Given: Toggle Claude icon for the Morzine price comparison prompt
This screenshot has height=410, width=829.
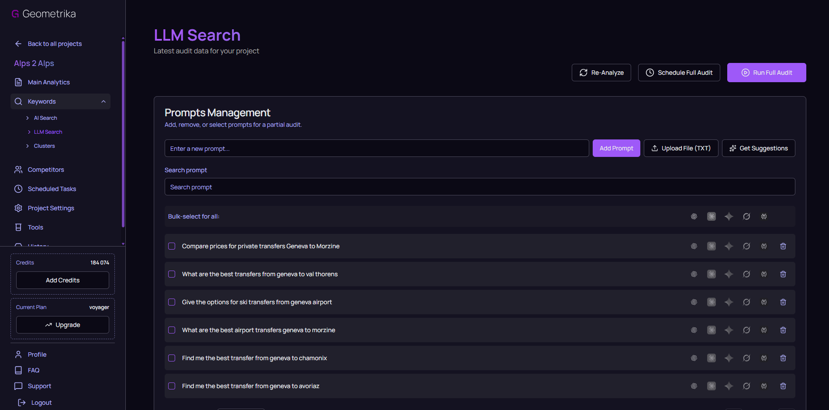Looking at the screenshot, I should pos(711,246).
